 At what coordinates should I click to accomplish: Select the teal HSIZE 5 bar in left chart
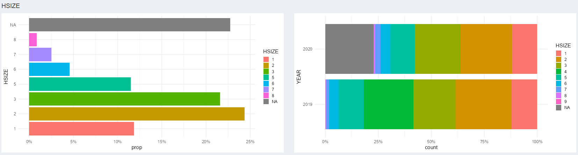tap(80, 84)
